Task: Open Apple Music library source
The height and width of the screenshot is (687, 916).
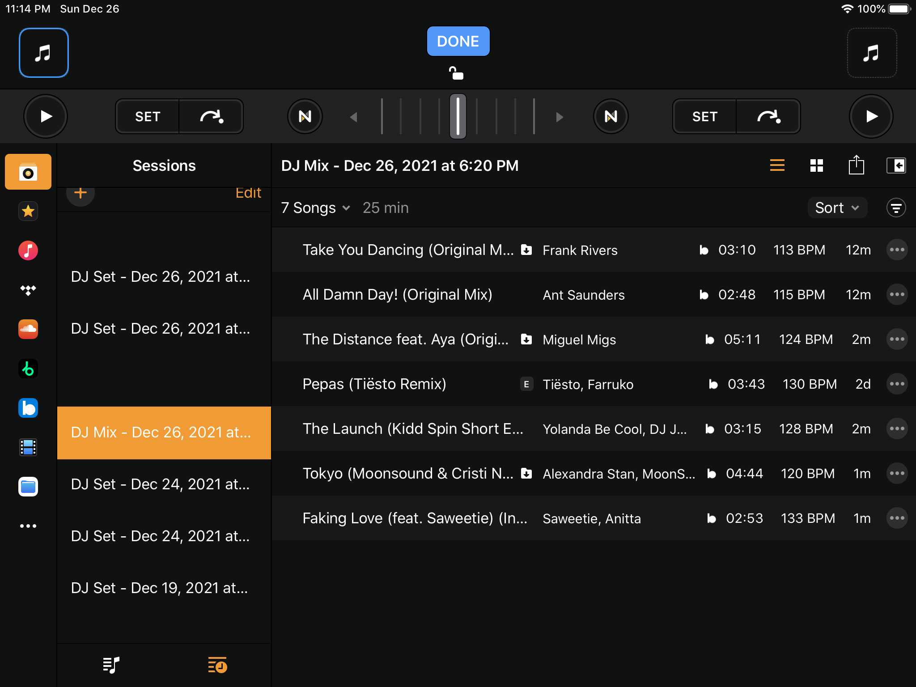Action: (28, 250)
